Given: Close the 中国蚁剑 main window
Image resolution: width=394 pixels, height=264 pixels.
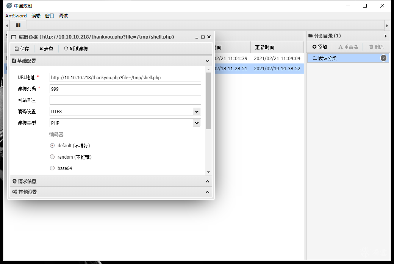Looking at the screenshot, I should pyautogui.click(x=382, y=6).
